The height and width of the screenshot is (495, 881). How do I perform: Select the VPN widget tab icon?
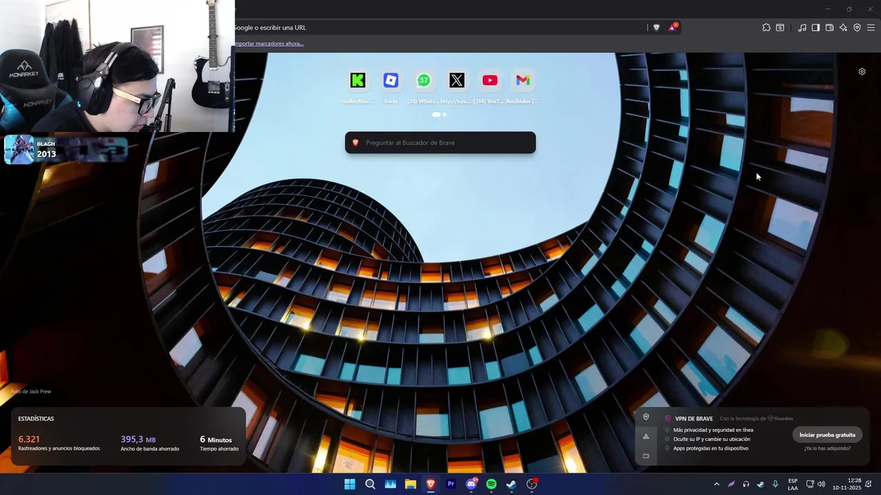(x=646, y=417)
